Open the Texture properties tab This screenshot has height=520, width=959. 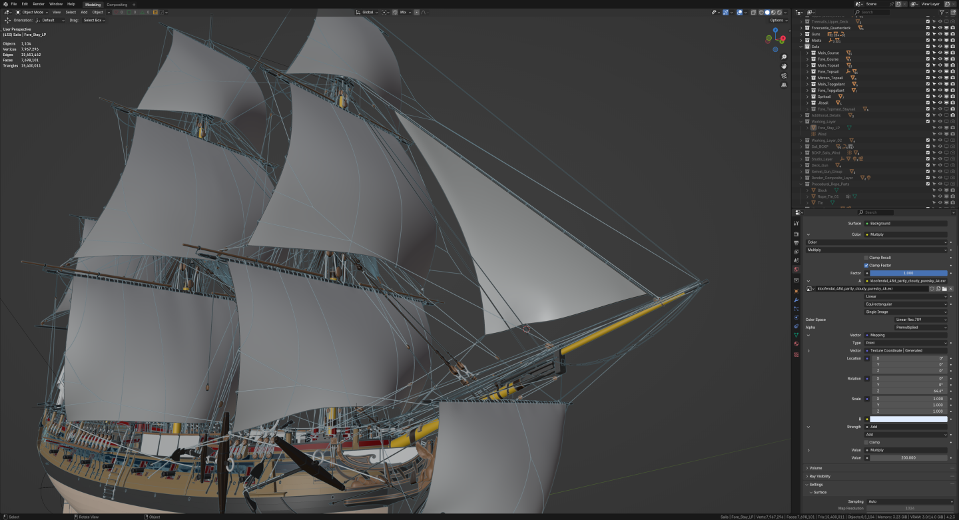[796, 354]
